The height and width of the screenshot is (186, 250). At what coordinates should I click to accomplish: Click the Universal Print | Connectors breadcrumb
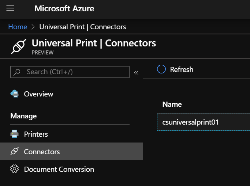[x=82, y=27]
